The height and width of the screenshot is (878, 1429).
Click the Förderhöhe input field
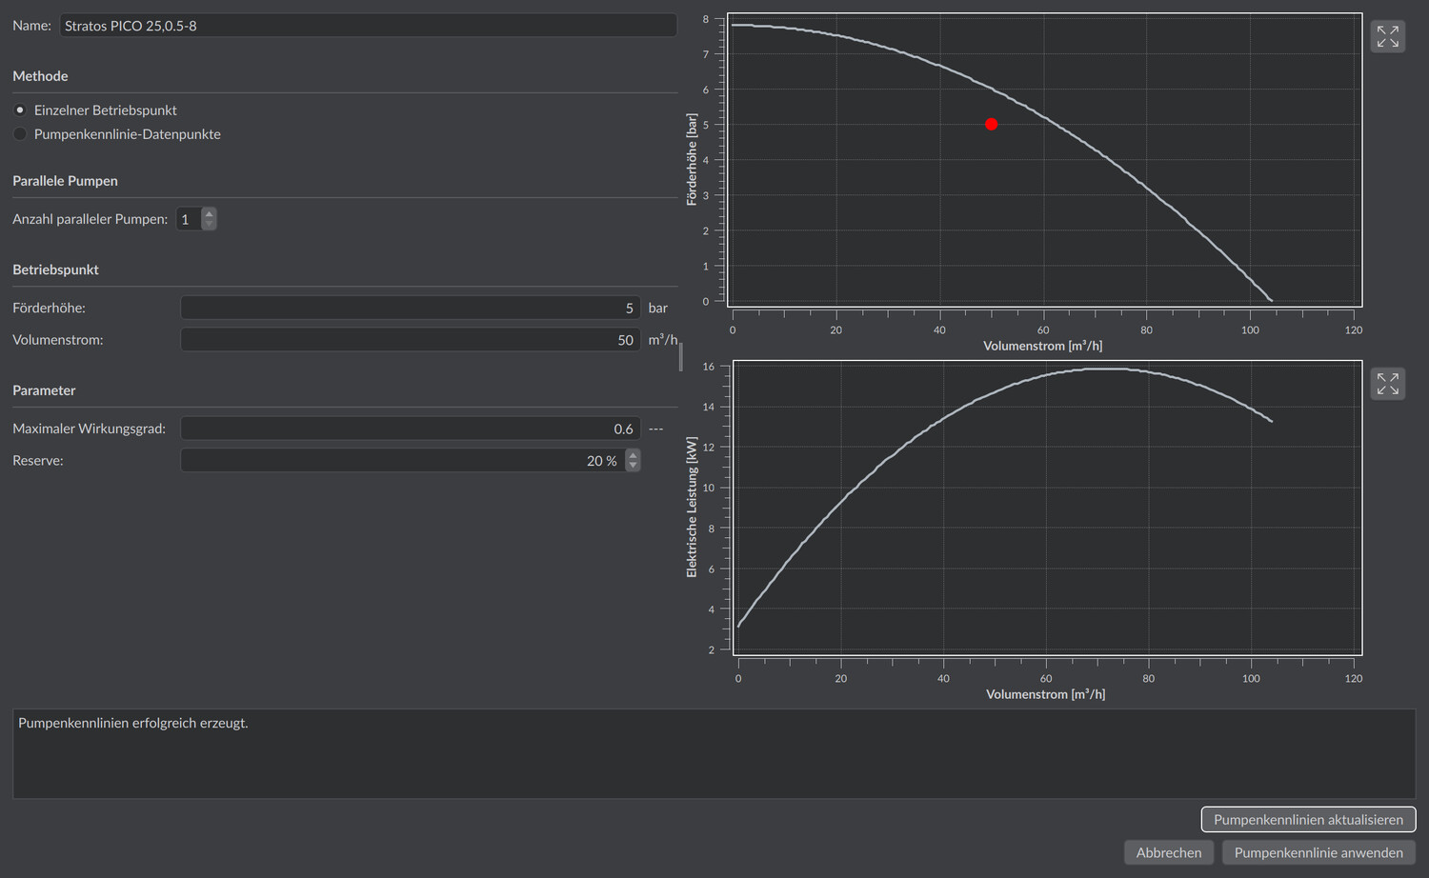pos(411,308)
